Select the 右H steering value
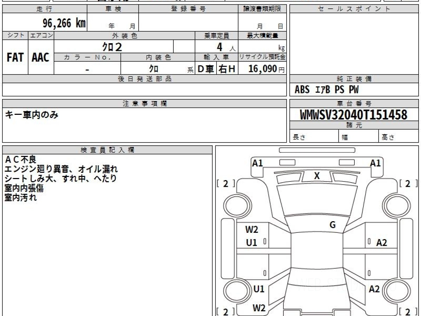Image resolution: width=421 pixels, height=316 pixels. [x=227, y=69]
